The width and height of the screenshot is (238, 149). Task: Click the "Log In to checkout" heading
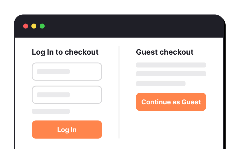(65, 52)
